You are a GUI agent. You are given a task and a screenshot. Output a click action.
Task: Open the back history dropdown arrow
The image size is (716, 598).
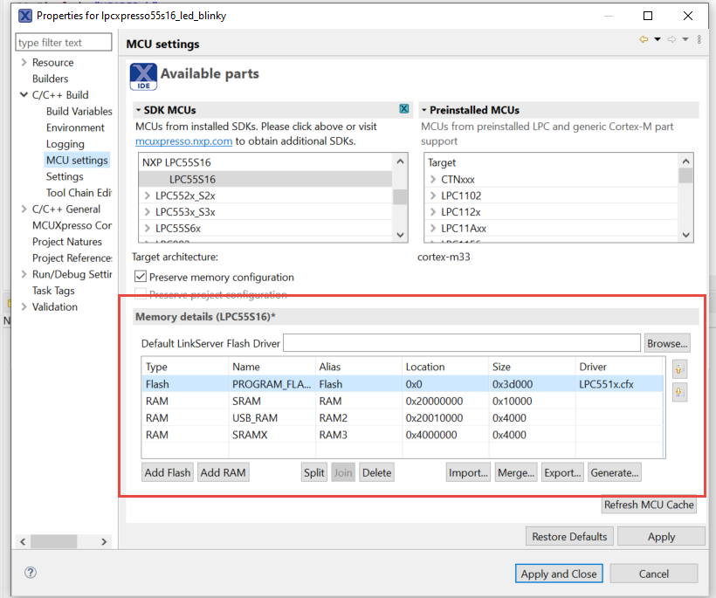657,40
